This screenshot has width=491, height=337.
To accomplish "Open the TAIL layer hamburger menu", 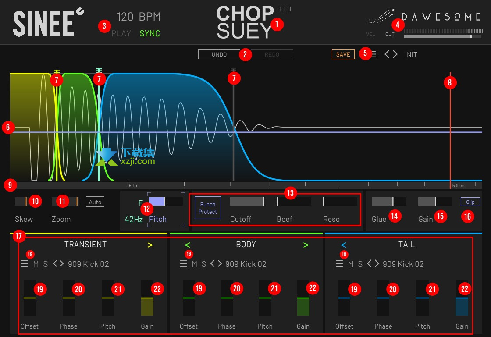I will 339,264.
